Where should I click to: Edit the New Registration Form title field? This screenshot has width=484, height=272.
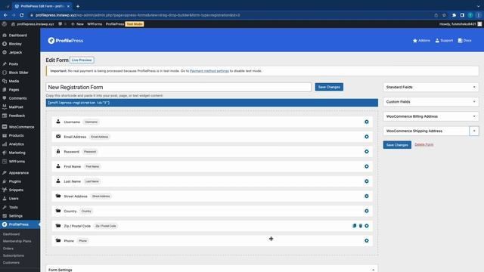point(178,88)
